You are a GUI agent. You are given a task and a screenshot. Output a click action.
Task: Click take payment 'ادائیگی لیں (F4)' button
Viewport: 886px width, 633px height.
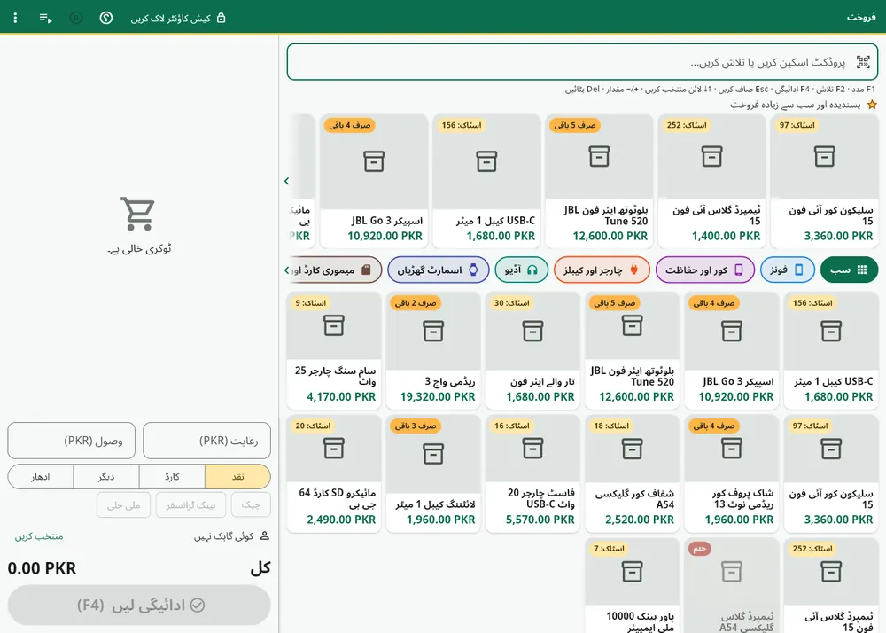[139, 606]
